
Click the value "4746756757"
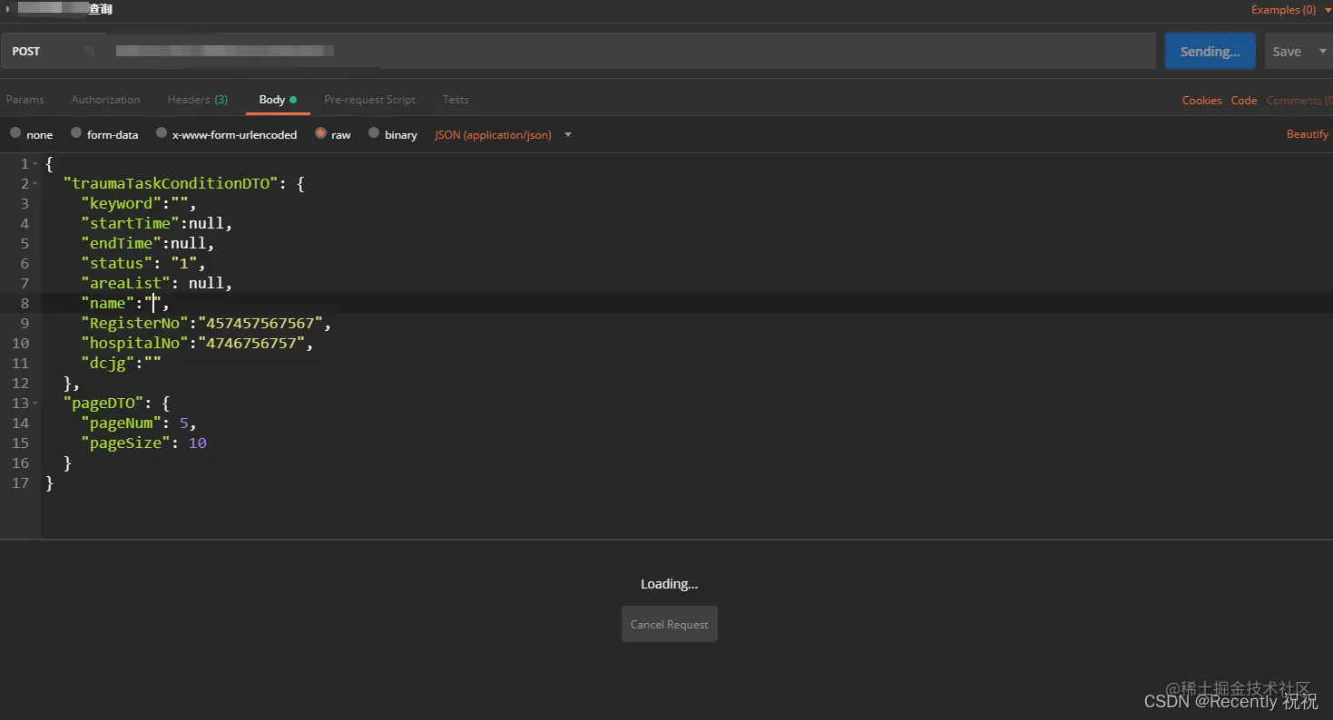tap(251, 343)
